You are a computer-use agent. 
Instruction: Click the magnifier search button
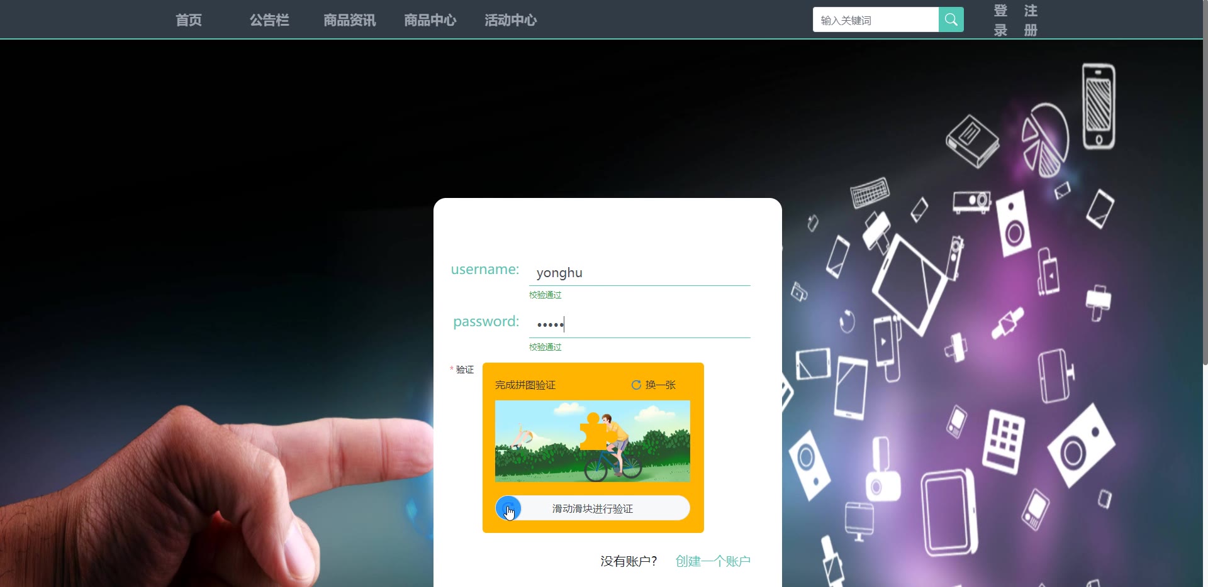951,20
